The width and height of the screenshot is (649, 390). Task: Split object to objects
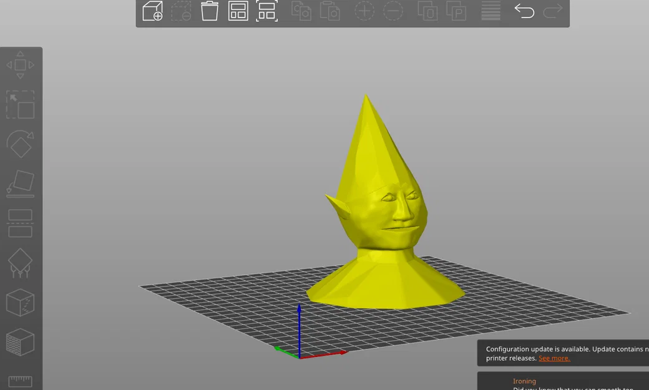click(428, 11)
